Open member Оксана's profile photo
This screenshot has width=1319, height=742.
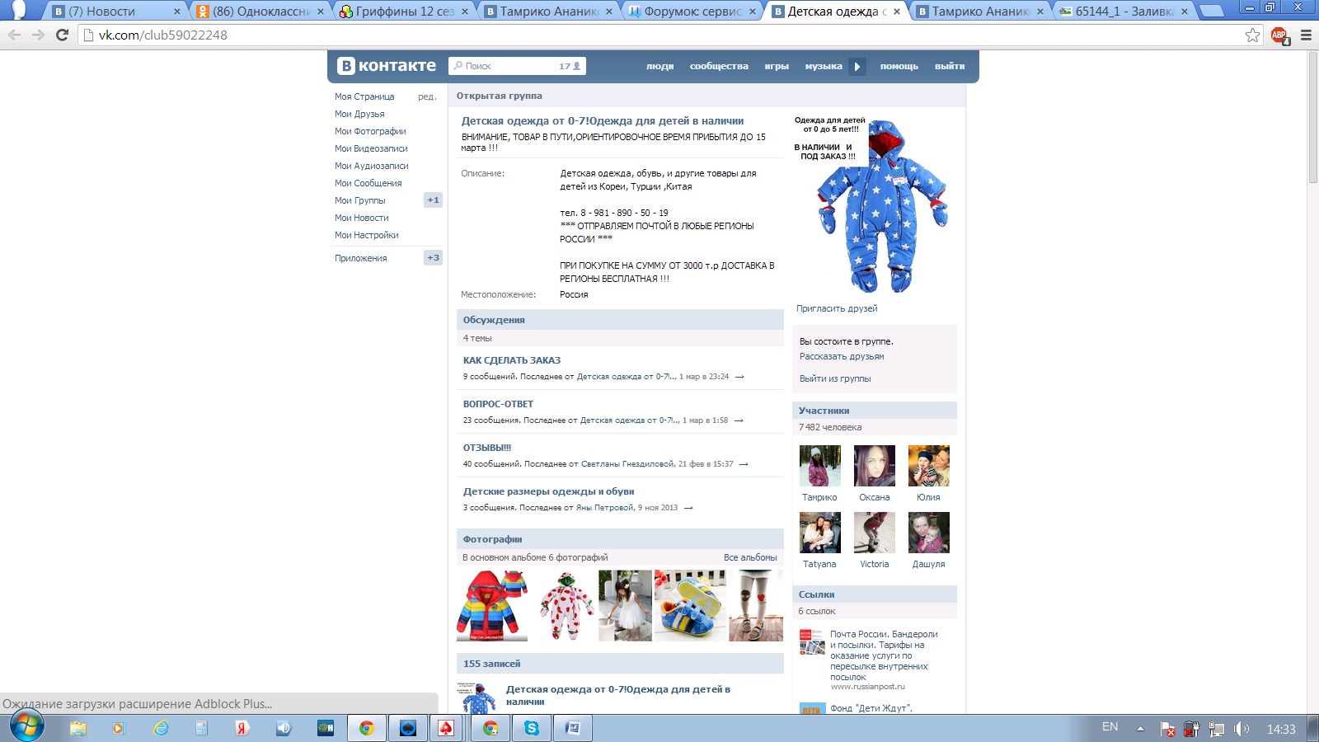[x=875, y=466]
